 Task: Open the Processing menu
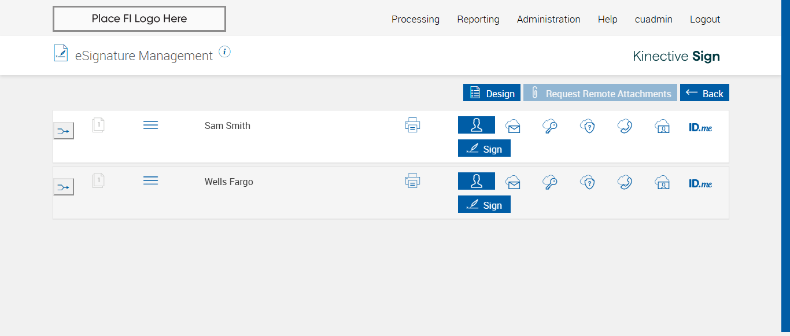point(415,19)
